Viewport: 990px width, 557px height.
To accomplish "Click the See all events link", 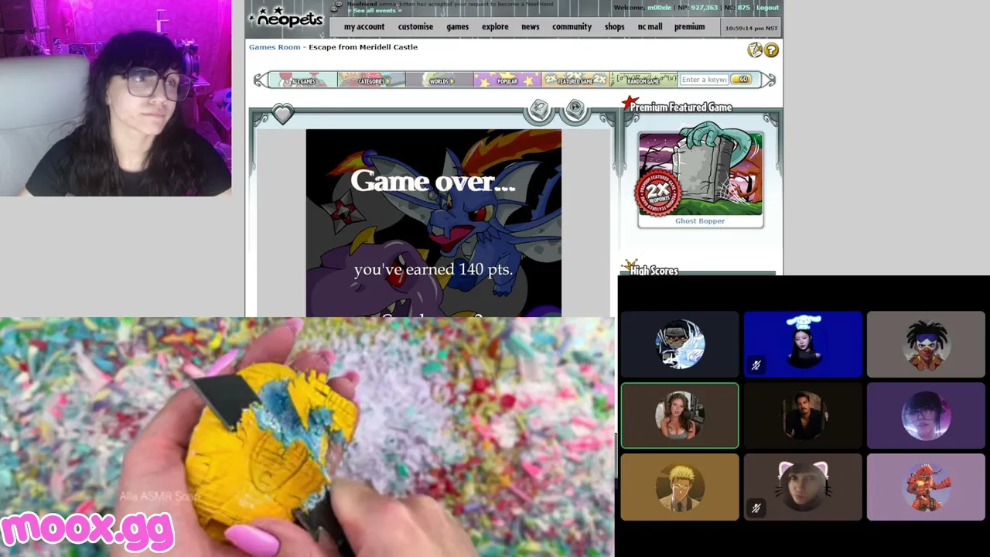I will (374, 11).
